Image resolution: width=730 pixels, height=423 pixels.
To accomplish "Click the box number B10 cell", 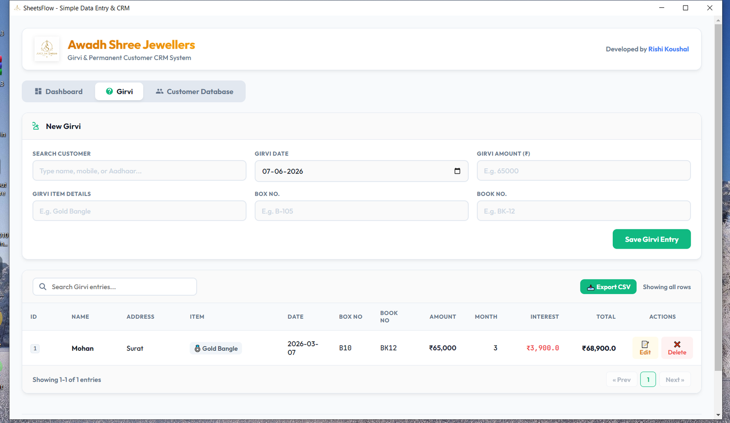I will (x=345, y=348).
